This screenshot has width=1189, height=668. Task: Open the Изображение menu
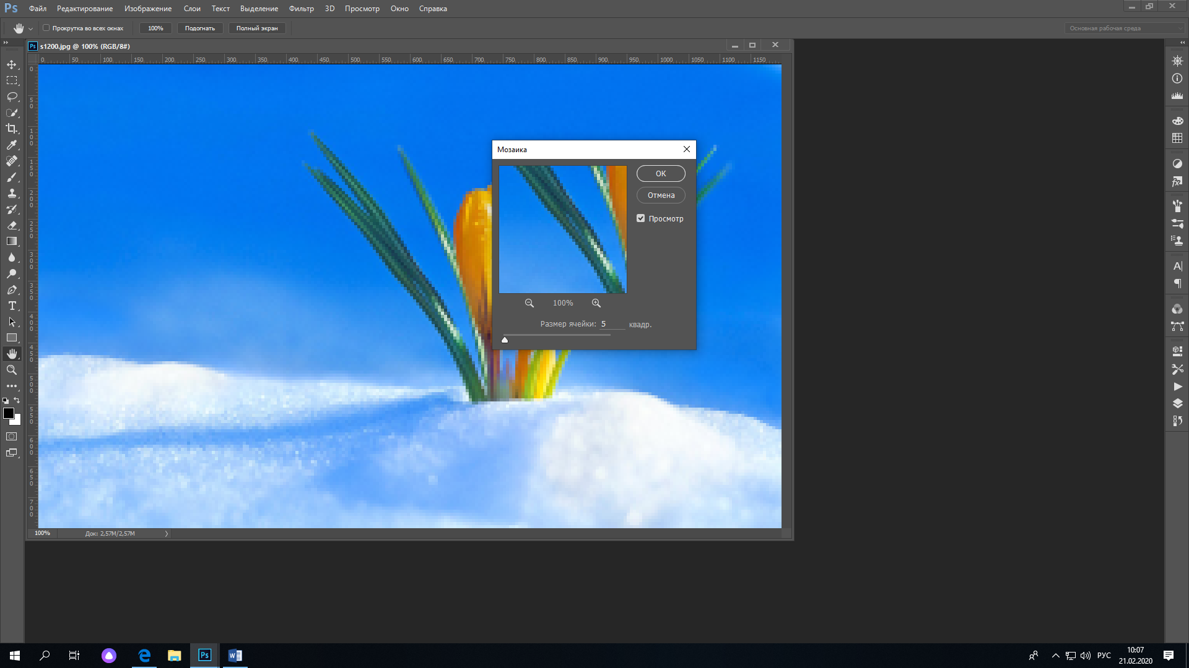(148, 9)
